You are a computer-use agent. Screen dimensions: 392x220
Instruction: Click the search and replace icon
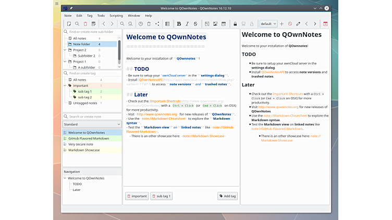coord(130,24)
